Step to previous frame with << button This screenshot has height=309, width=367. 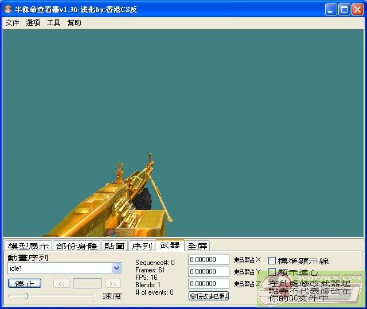(61, 283)
